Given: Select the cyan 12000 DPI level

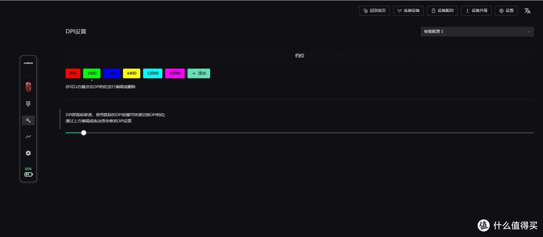Looking at the screenshot, I should (x=153, y=73).
